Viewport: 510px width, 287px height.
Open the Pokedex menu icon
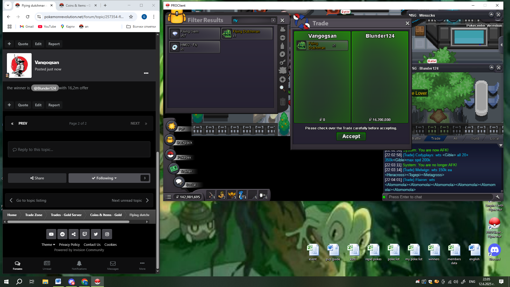(170, 155)
